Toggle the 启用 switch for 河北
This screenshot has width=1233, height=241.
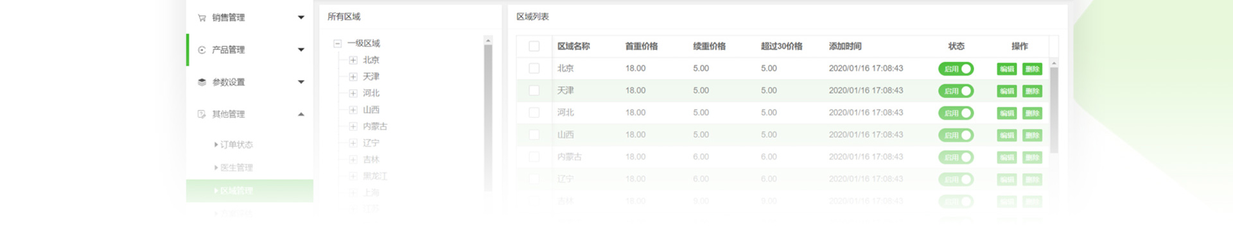click(956, 113)
